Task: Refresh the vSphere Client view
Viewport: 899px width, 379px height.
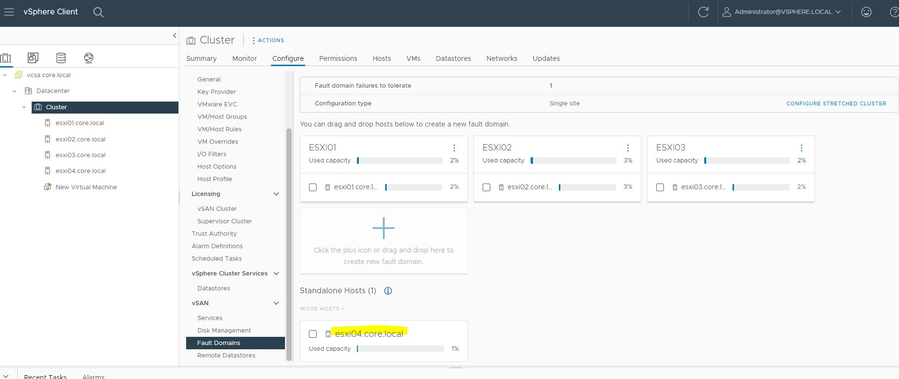Action: tap(703, 12)
